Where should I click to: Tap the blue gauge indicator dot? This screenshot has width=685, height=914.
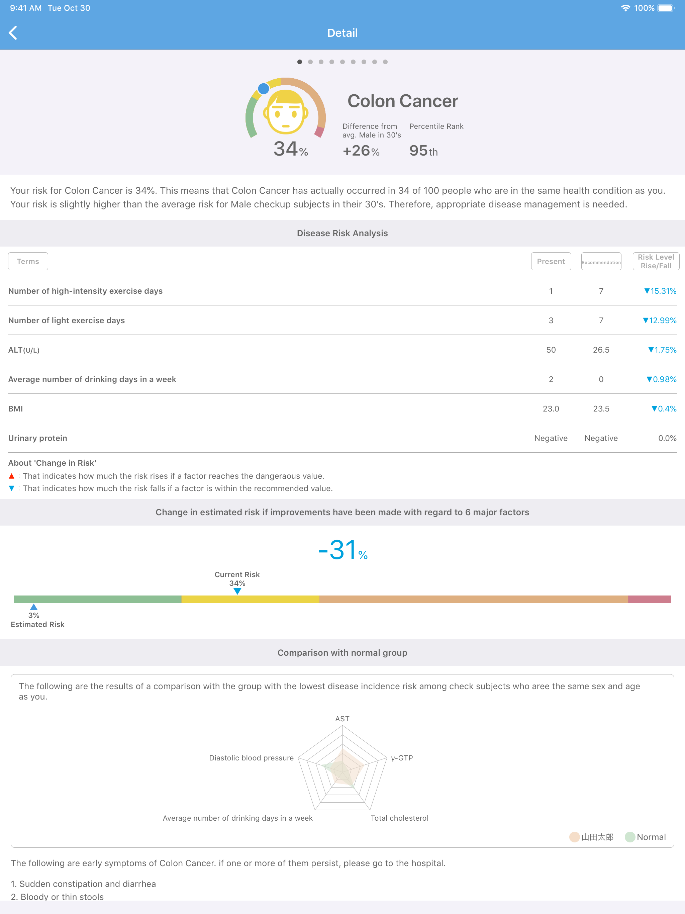264,88
